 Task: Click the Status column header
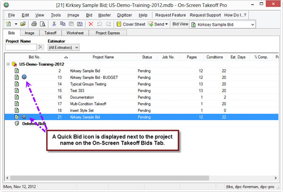tap(147, 57)
